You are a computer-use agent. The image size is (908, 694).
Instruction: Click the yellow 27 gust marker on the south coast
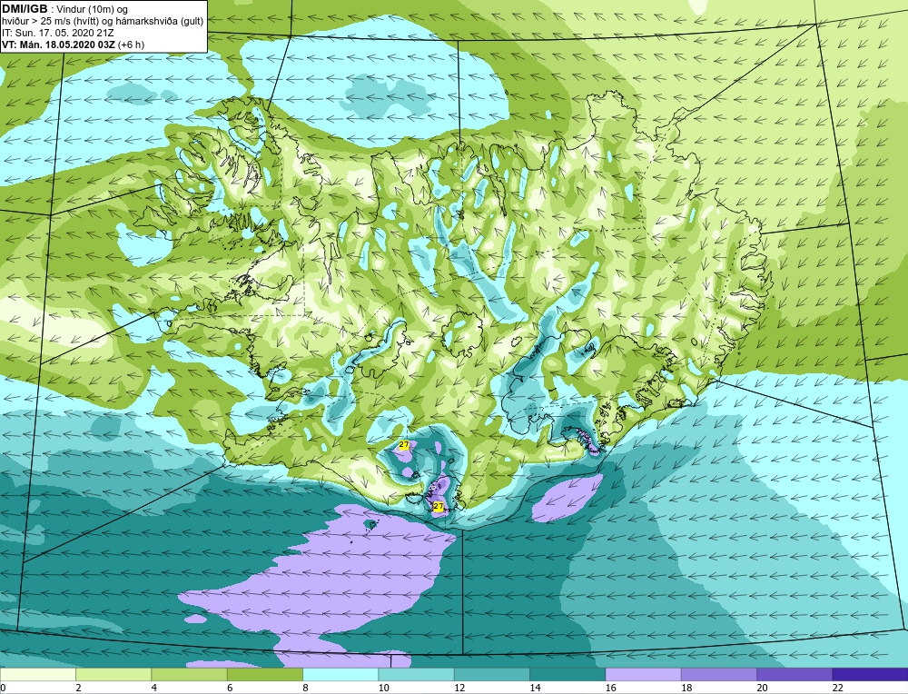439,506
